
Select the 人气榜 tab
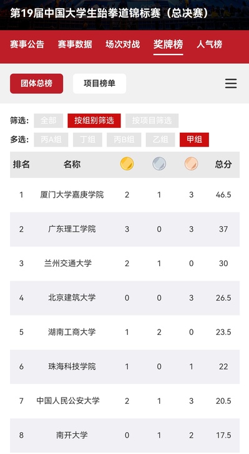tap(210, 44)
